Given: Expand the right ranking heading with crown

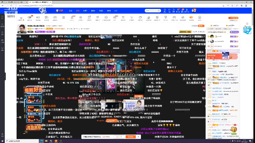Looking at the screenshot, I should coord(230,26).
